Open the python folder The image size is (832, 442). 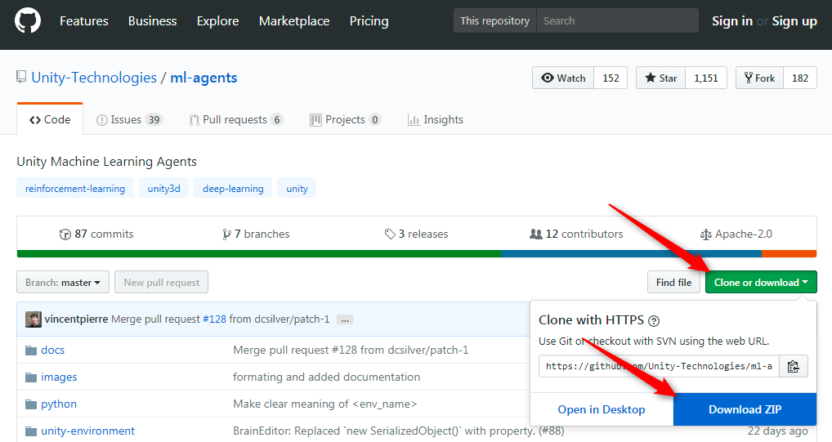(x=59, y=404)
